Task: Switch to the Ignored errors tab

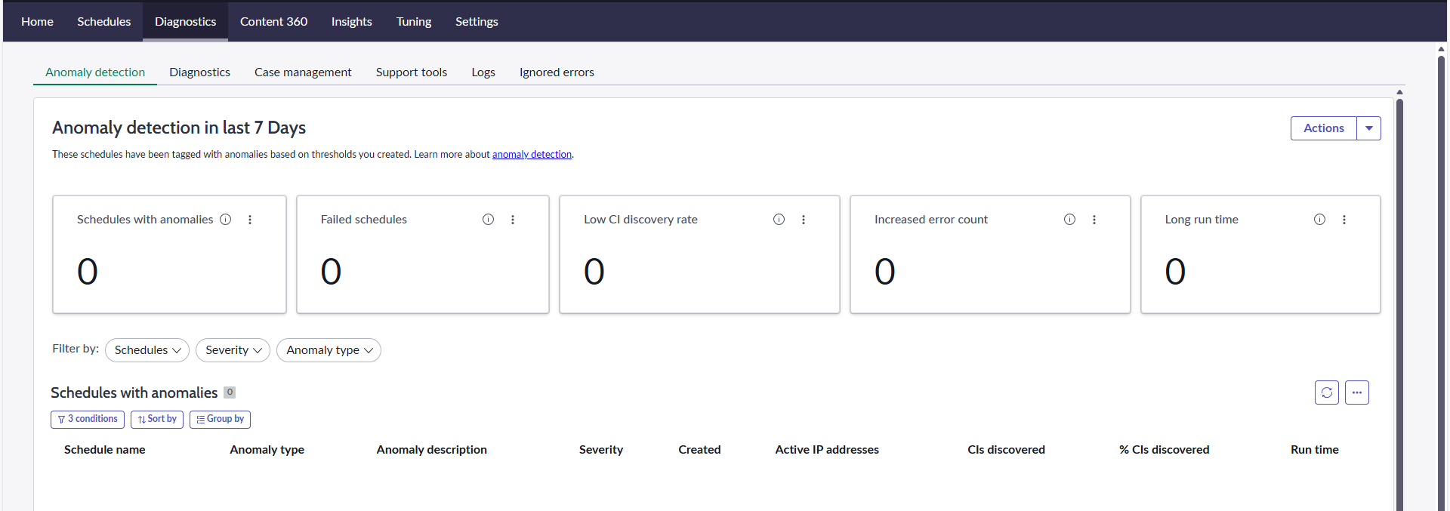Action: coord(557,72)
